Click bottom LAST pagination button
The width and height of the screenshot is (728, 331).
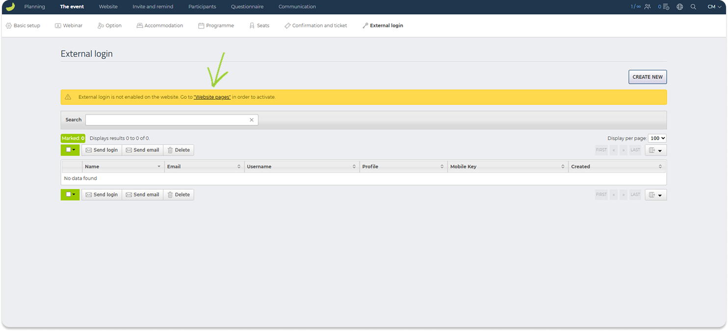click(635, 195)
